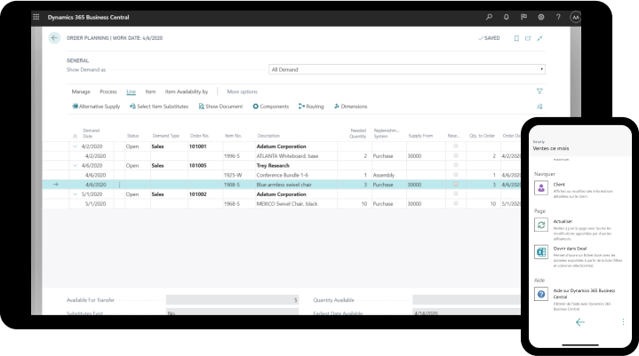Open Ouvrir dans Excel icon on phone
The height and width of the screenshot is (356, 639).
click(x=539, y=252)
